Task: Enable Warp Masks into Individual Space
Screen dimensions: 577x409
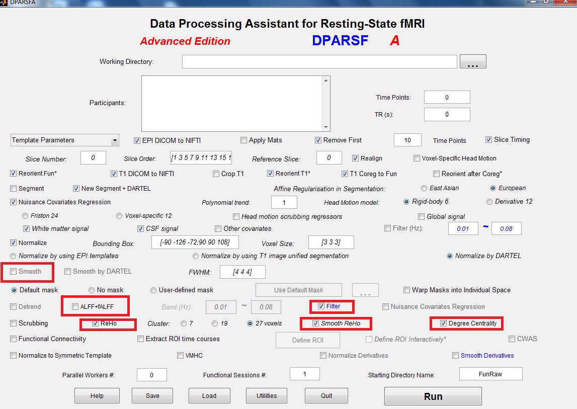Action: 406,290
